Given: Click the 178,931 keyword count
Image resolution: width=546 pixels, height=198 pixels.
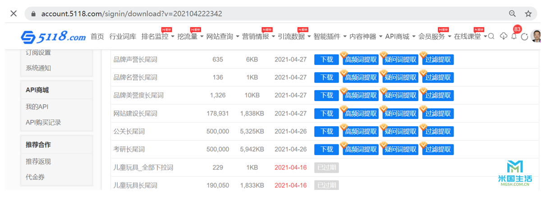Looking at the screenshot, I should [218, 114].
